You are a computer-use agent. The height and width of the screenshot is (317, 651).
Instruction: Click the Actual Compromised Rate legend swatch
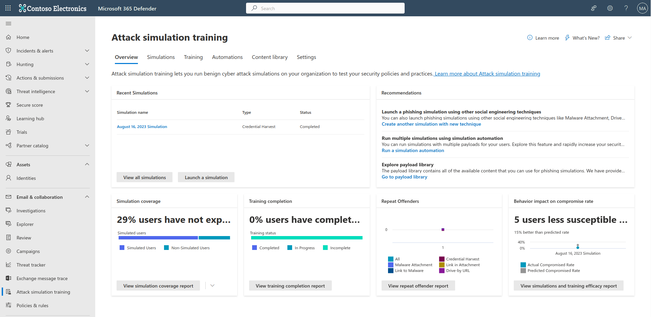523,265
